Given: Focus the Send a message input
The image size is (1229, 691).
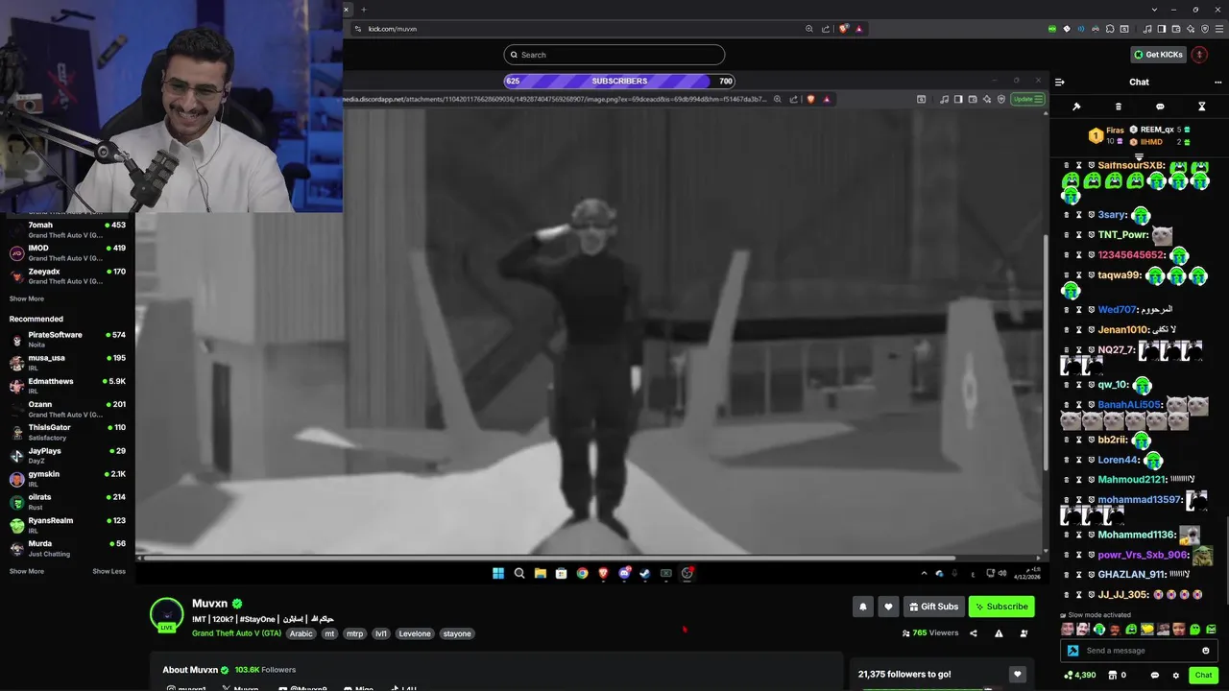Looking at the screenshot, I should coord(1138,651).
